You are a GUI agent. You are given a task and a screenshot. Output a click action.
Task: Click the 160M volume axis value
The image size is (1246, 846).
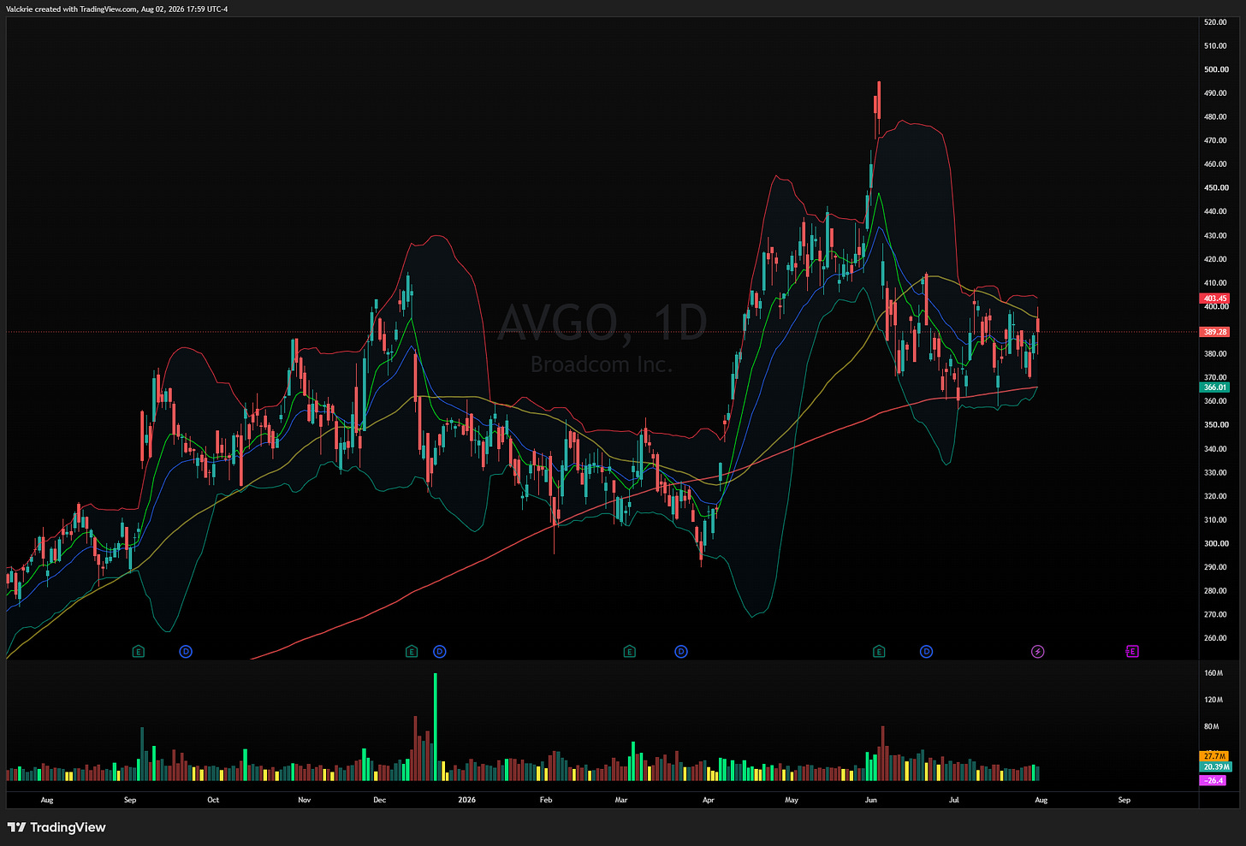[x=1213, y=673]
